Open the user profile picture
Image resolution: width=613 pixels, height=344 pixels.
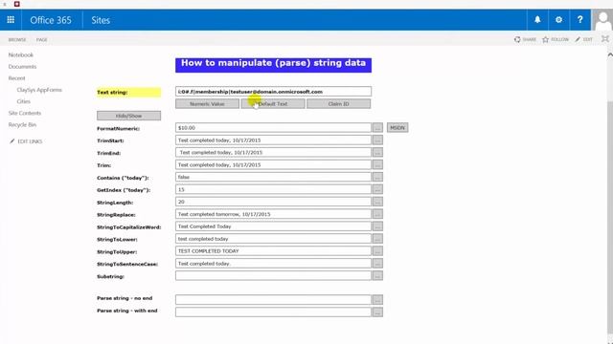tap(602, 20)
